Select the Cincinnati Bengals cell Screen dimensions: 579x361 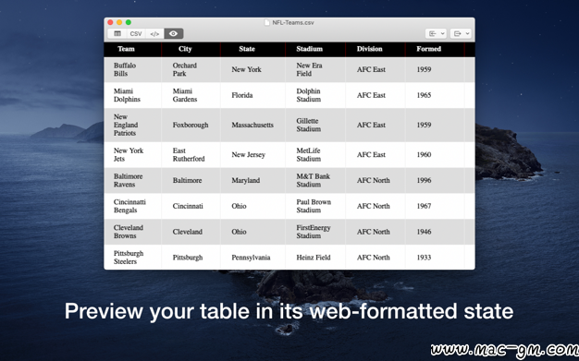(132, 206)
